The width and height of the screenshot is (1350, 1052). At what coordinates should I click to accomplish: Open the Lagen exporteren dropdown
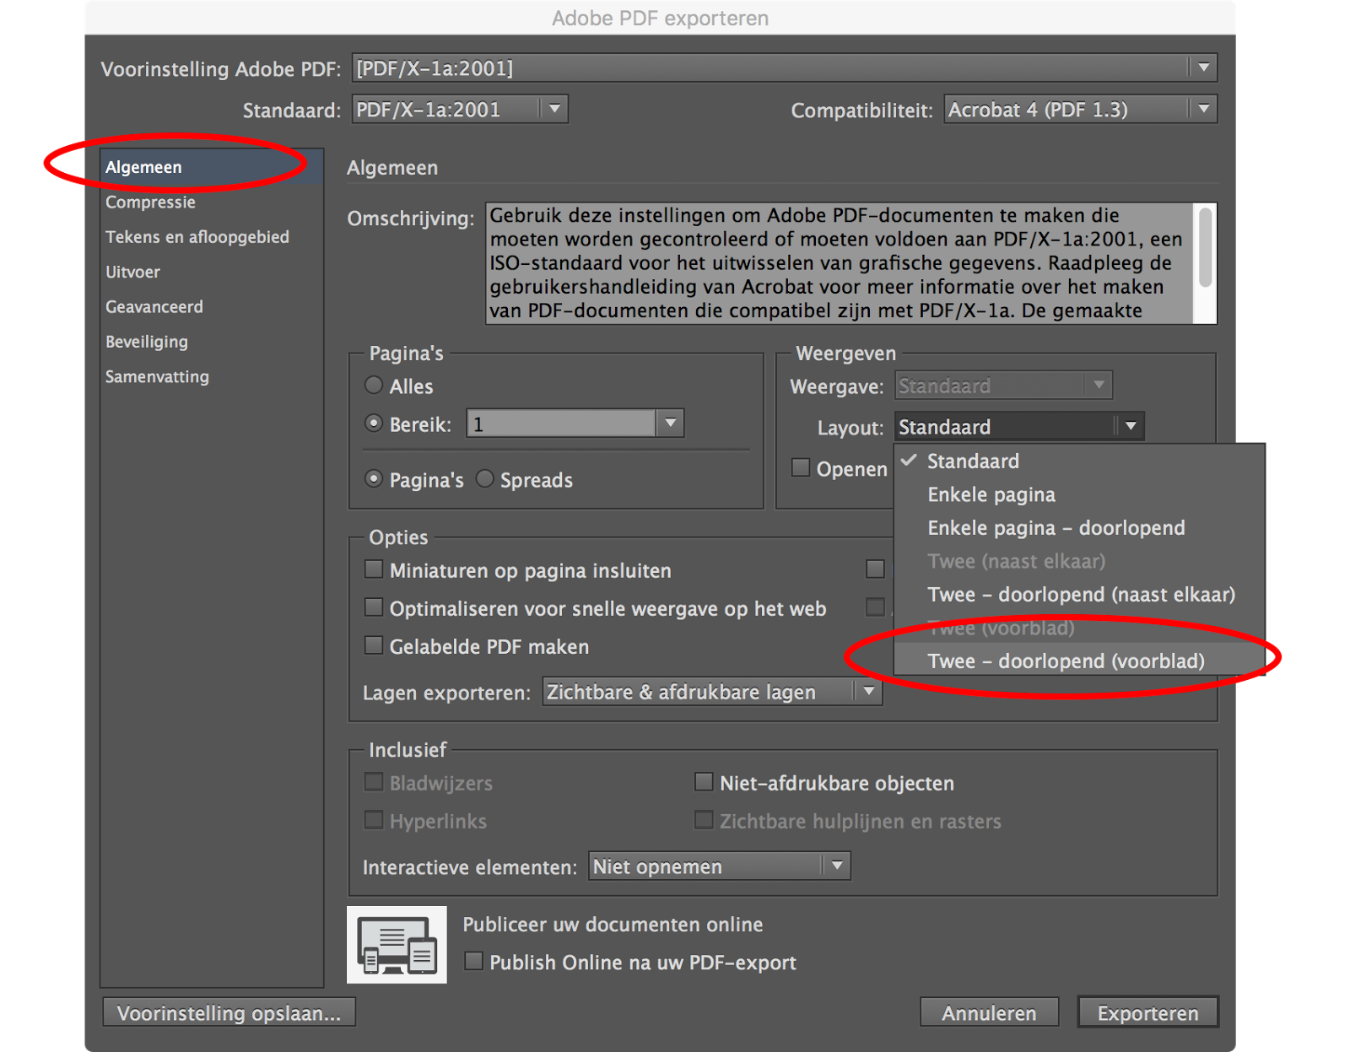pos(712,692)
